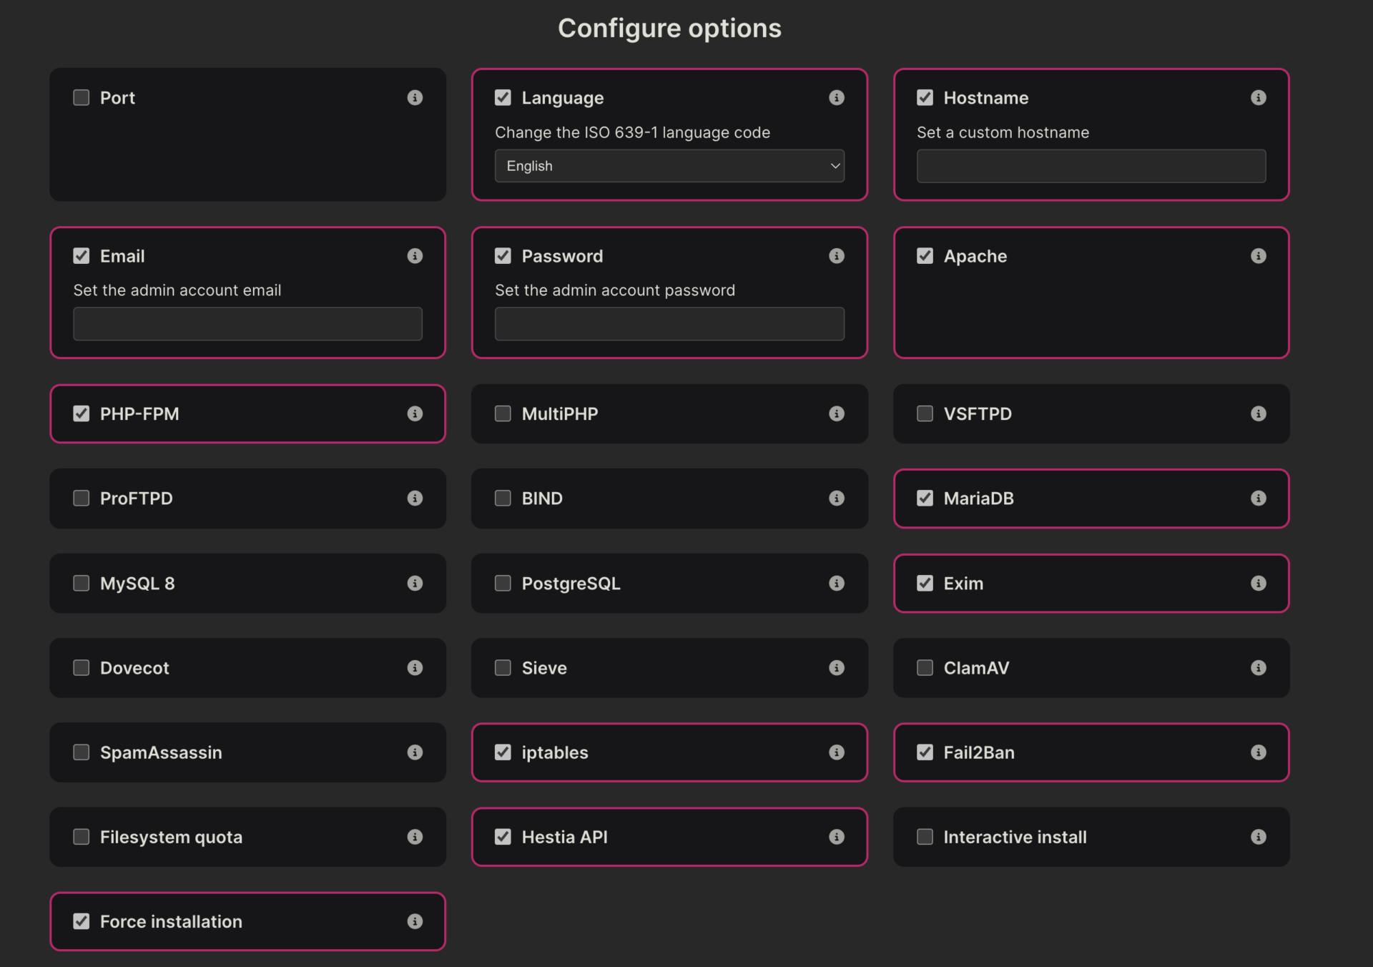Image resolution: width=1373 pixels, height=967 pixels.
Task: Check the PostgreSQL checkbox
Action: [503, 583]
